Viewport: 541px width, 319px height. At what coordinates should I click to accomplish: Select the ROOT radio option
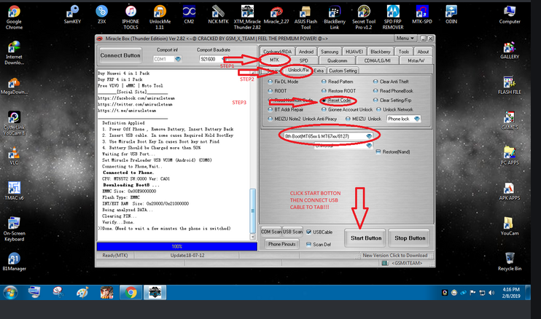[x=270, y=91]
